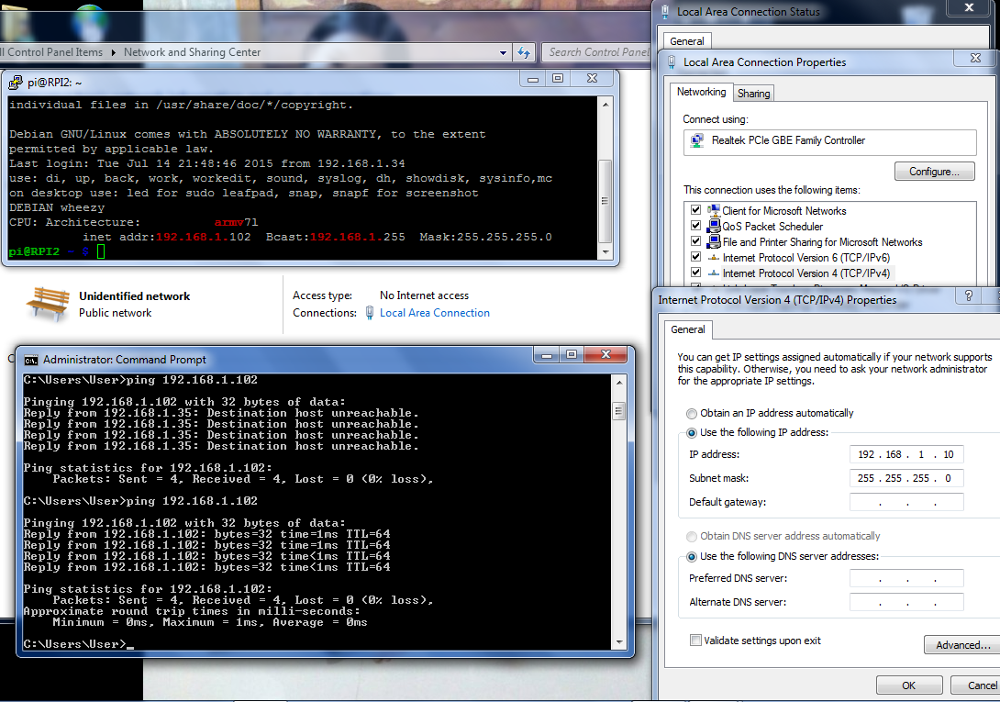Click the help question mark in IPv4 Properties
1000x702 pixels.
967,296
